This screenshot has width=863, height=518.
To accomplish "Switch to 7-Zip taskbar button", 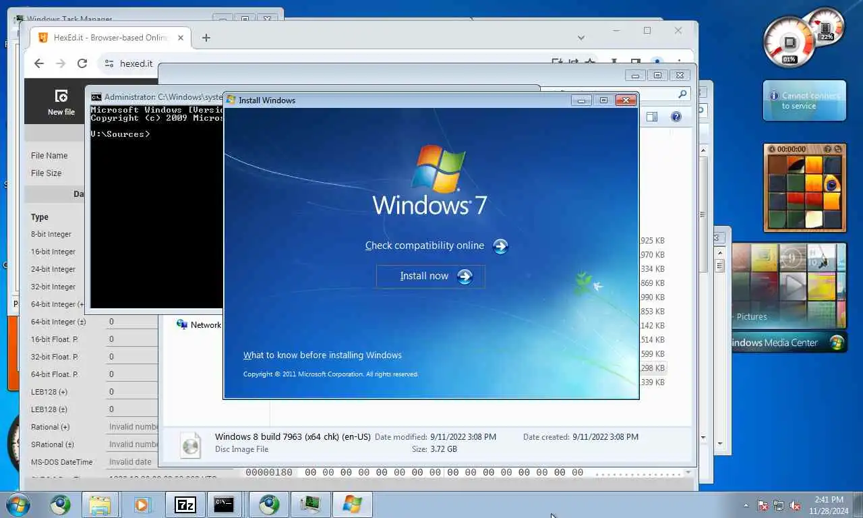I will (x=185, y=505).
